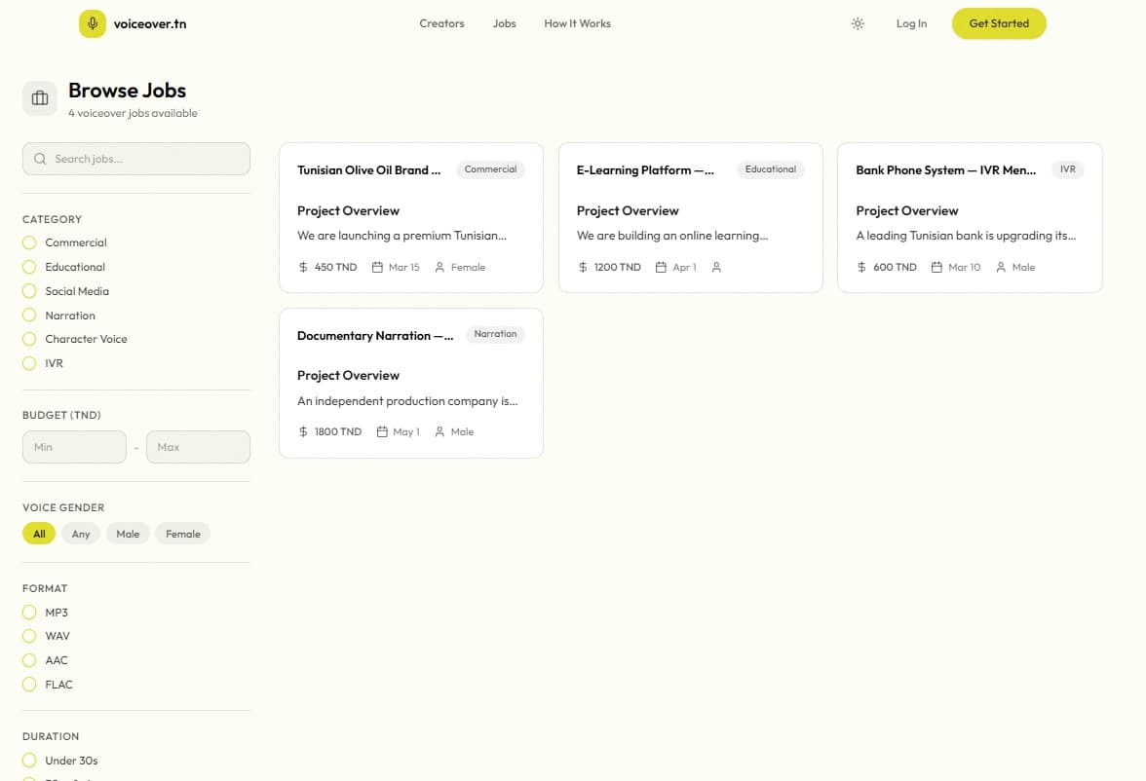Click the magnifier icon in search box
The height and width of the screenshot is (781, 1146).
(x=40, y=159)
